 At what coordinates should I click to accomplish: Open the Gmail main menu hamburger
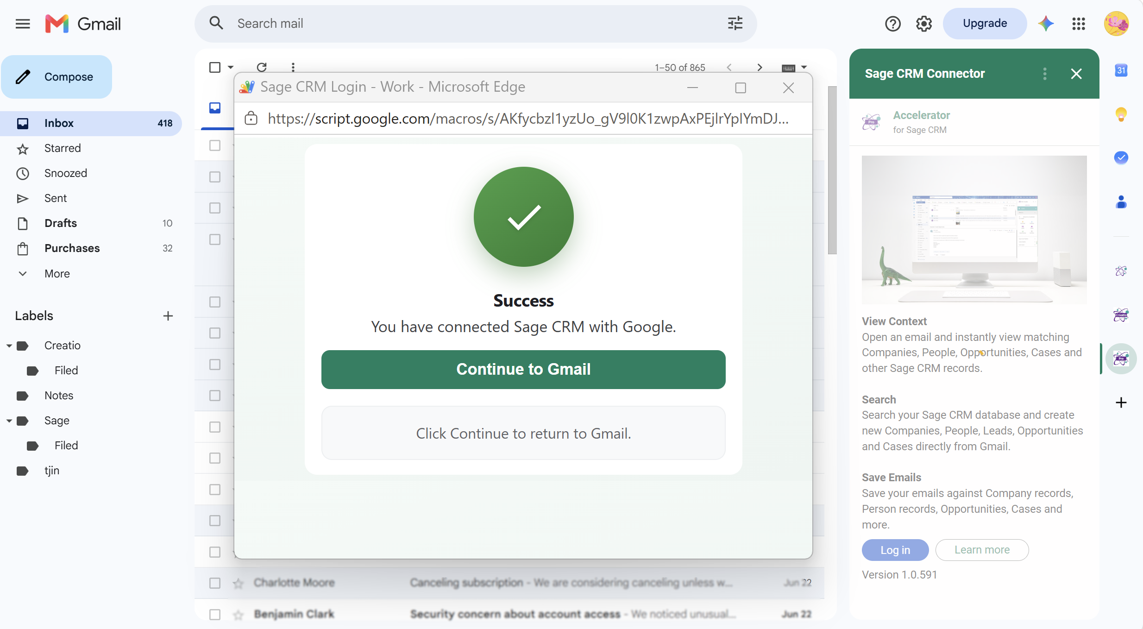pos(23,24)
